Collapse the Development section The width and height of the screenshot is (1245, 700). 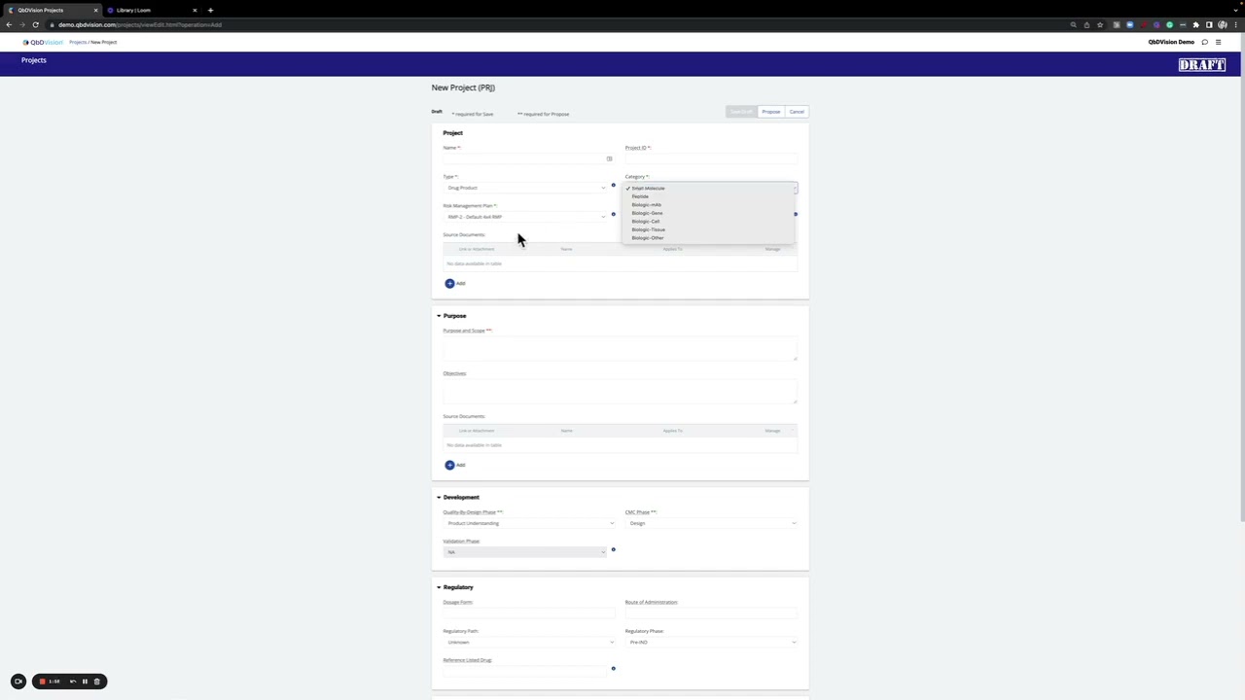pyautogui.click(x=439, y=497)
